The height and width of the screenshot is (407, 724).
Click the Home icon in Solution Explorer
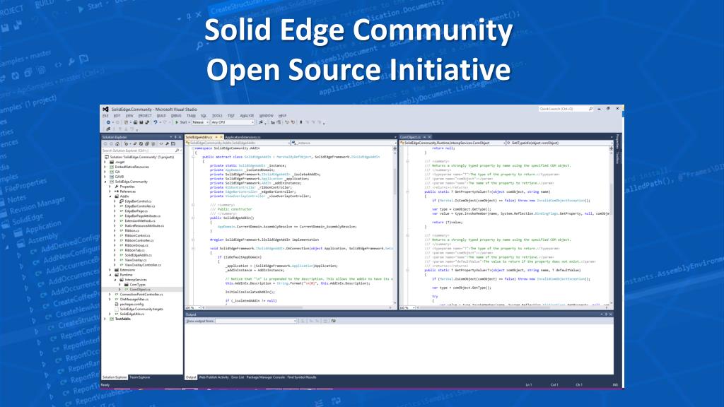118,144
